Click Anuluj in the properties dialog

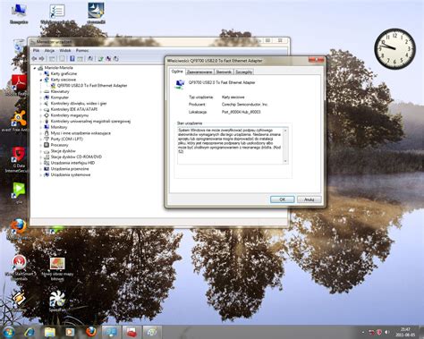310,199
